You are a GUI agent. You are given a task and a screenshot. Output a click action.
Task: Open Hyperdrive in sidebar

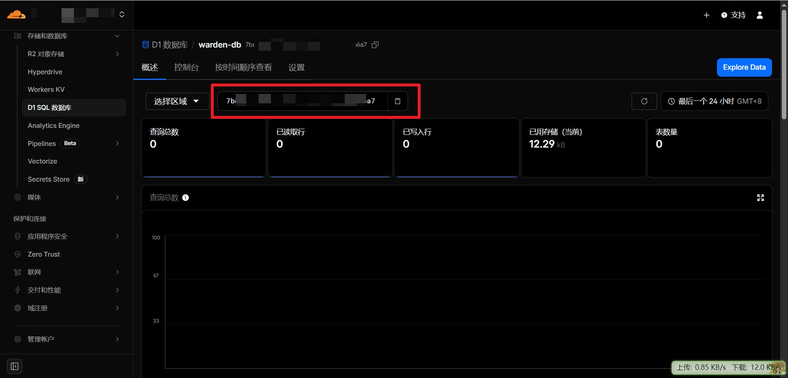[45, 72]
